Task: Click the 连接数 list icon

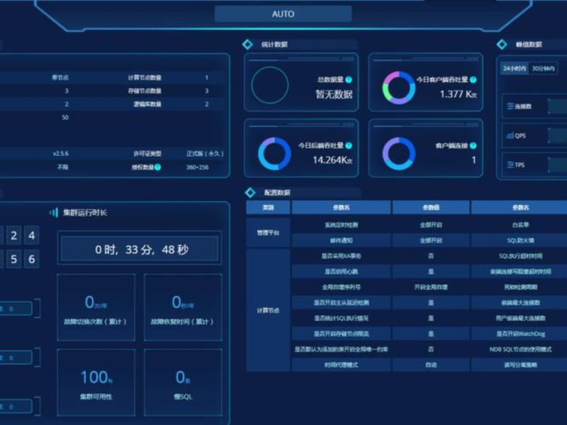Action: coord(510,106)
